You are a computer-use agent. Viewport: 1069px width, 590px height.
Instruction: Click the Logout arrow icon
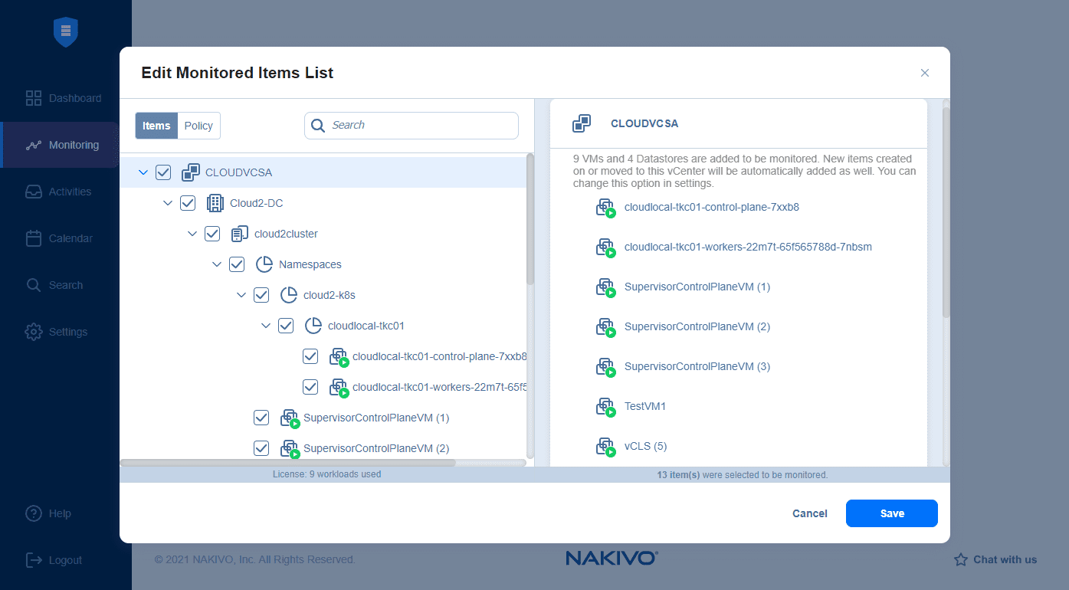coord(34,560)
